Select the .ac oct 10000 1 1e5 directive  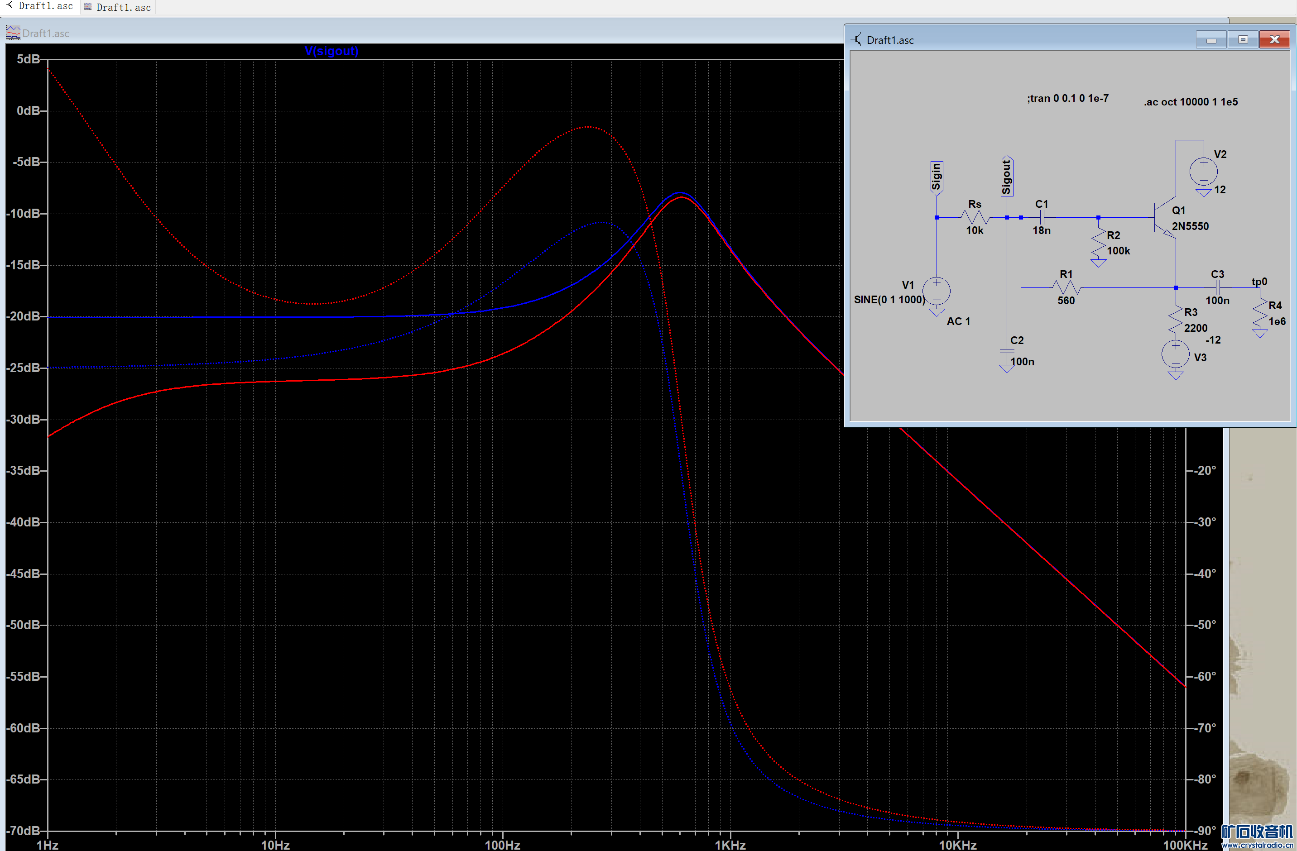(1191, 102)
